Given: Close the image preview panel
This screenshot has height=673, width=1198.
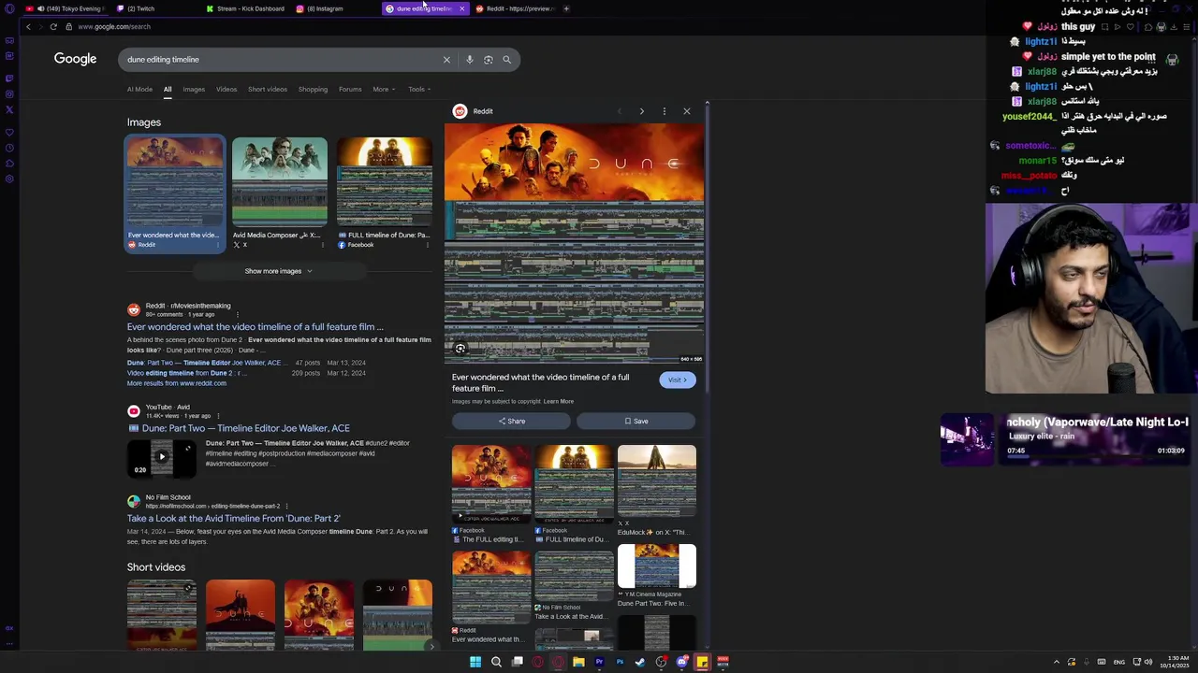Looking at the screenshot, I should pyautogui.click(x=687, y=111).
